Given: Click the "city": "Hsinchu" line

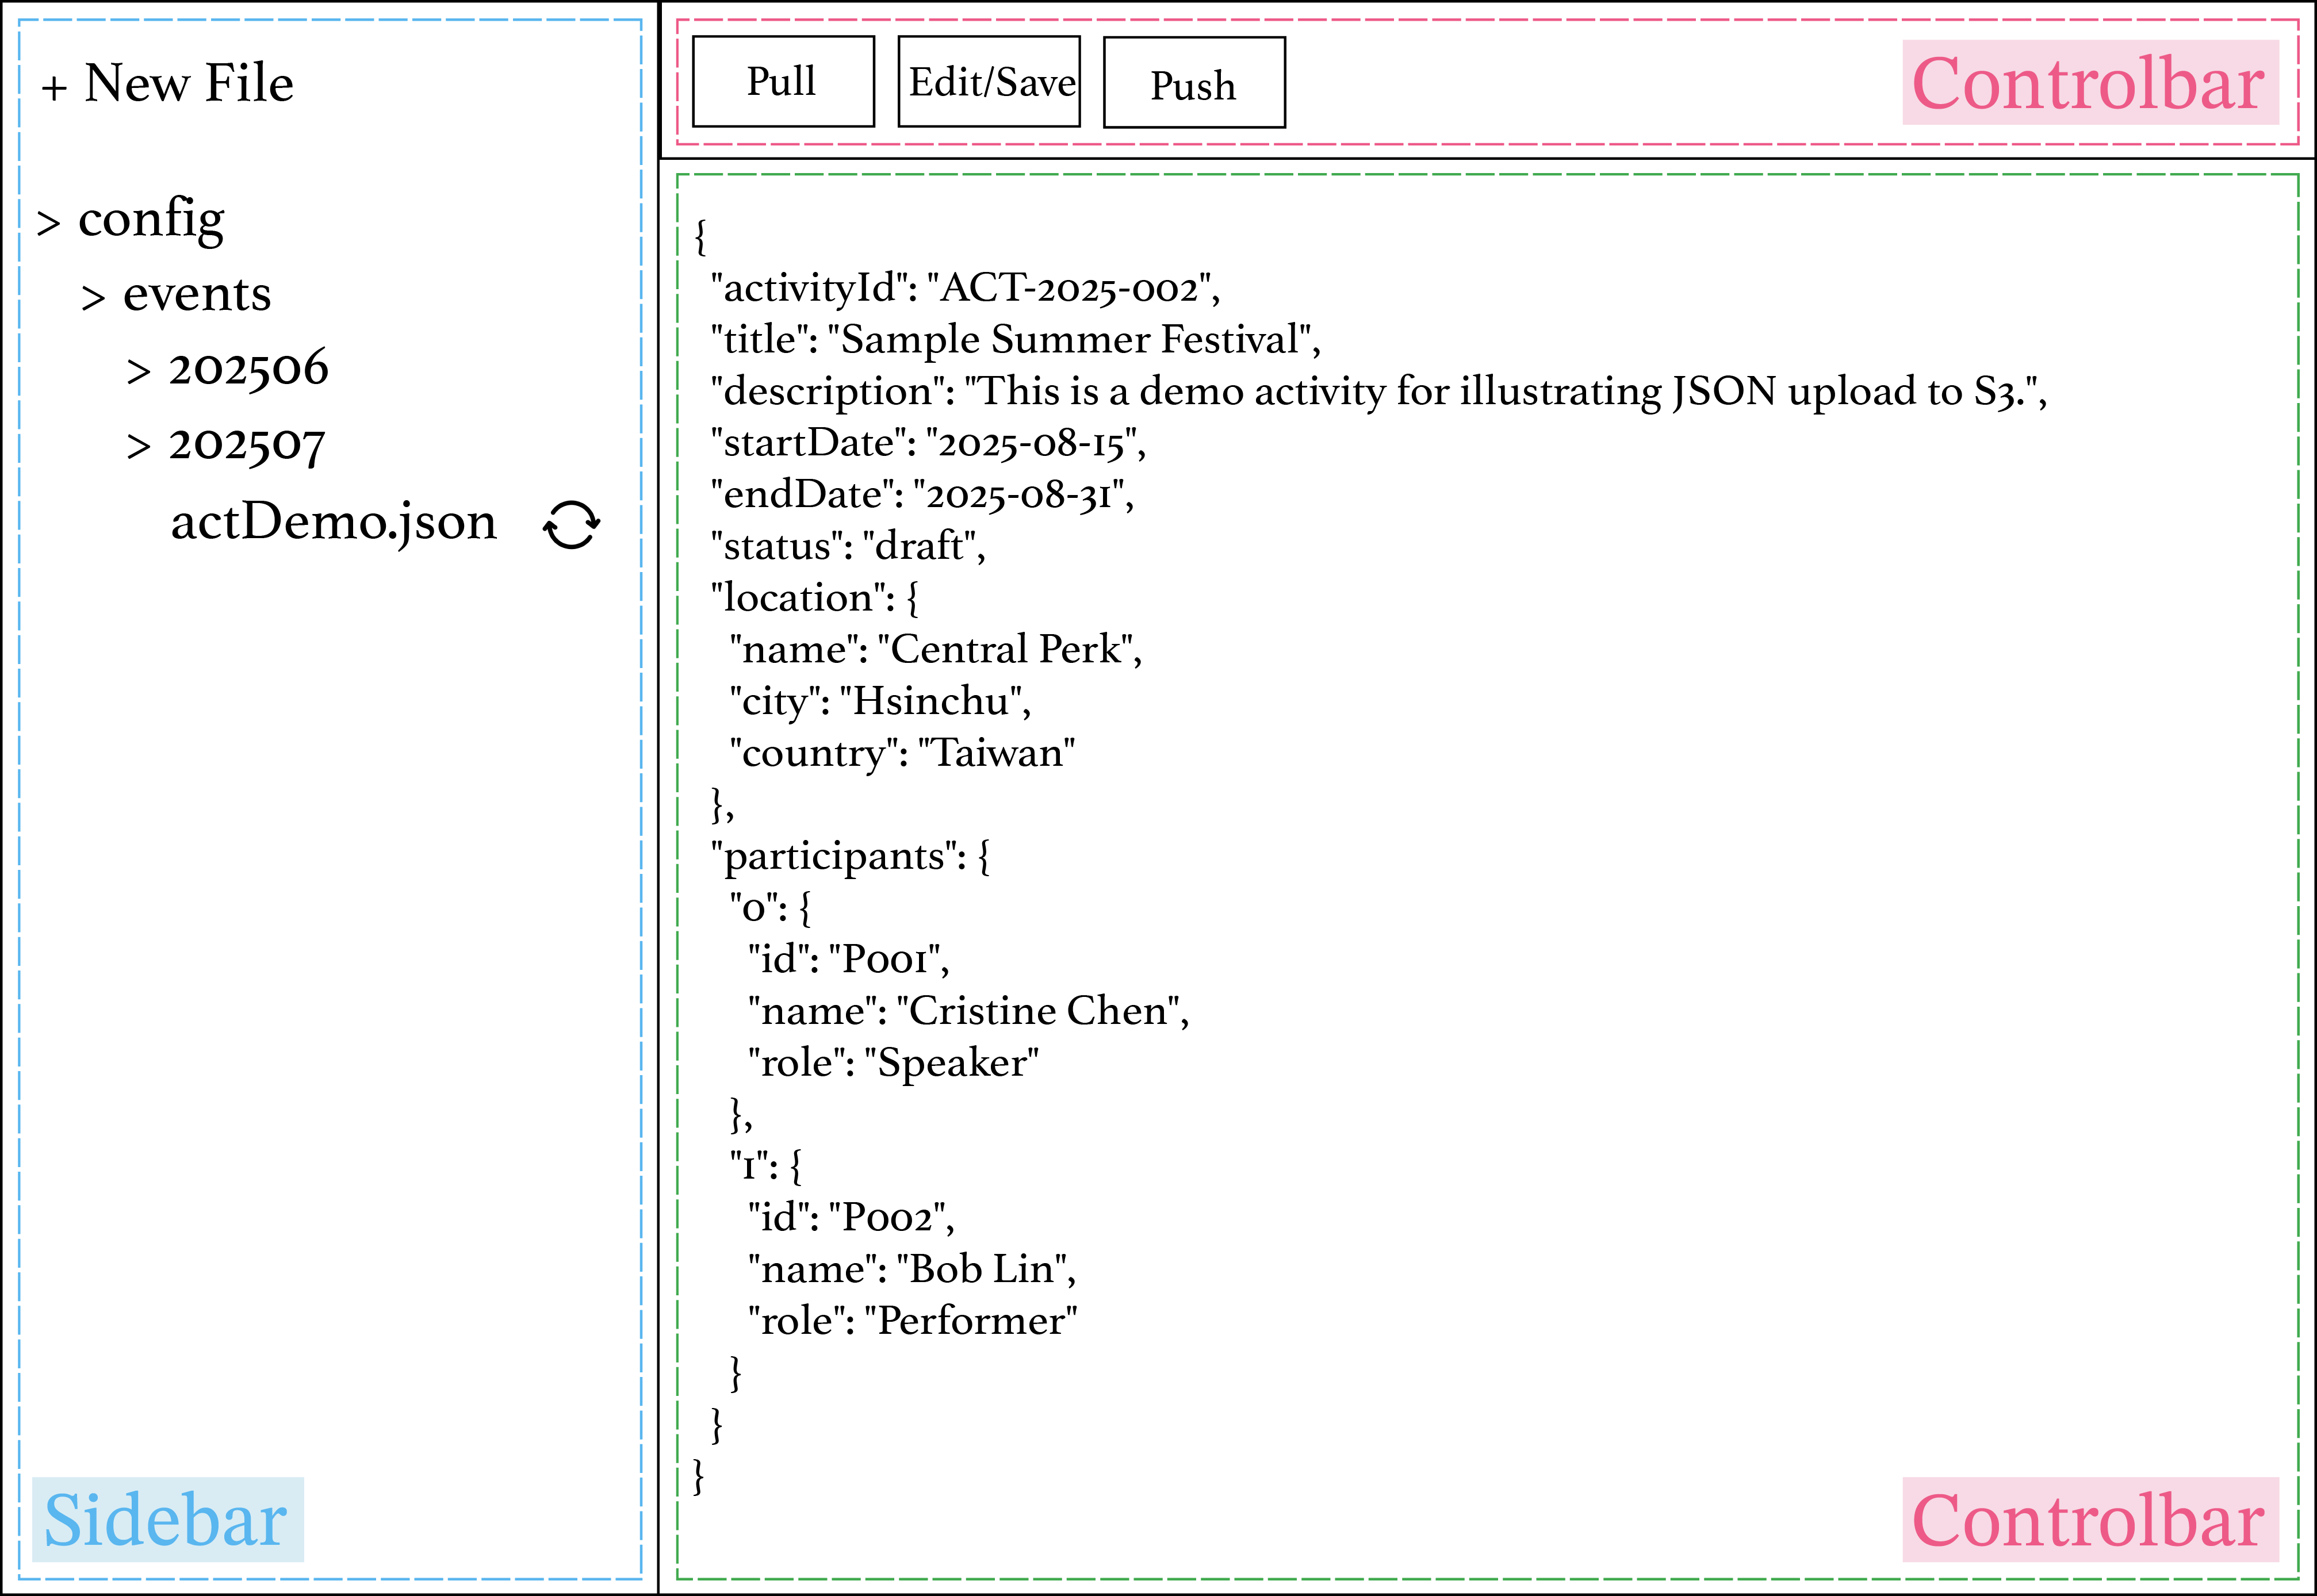Looking at the screenshot, I should tap(880, 702).
